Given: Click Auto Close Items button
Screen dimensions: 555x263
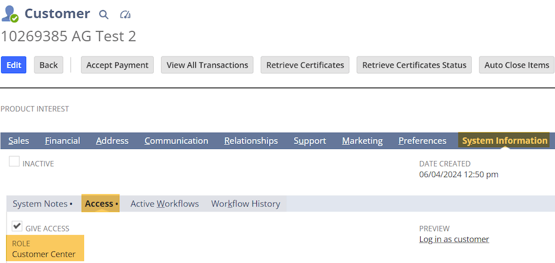Looking at the screenshot, I should point(517,65).
